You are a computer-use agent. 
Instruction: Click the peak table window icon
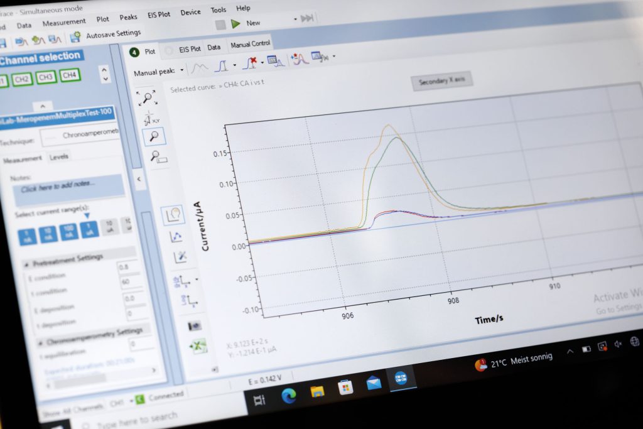tap(276, 61)
